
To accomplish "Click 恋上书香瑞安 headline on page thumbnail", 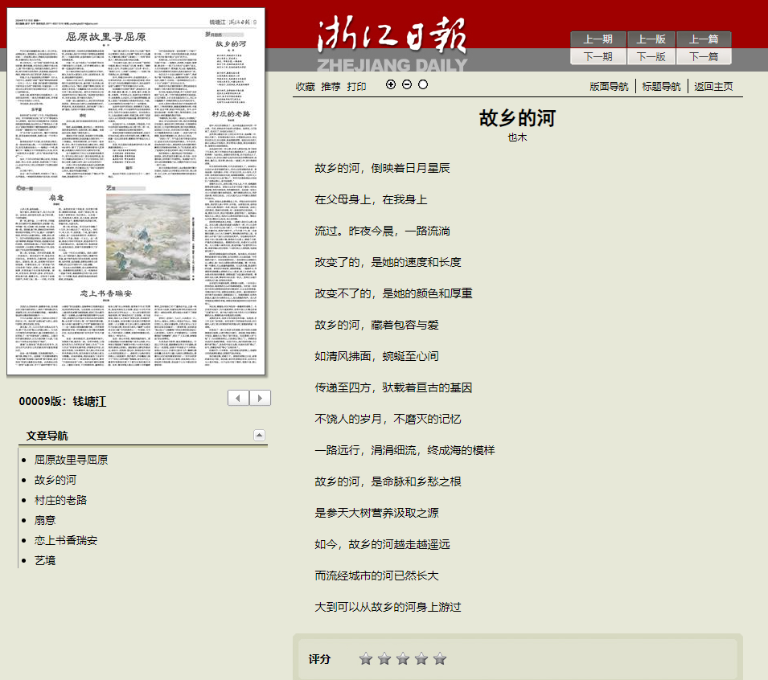I will pos(106,293).
